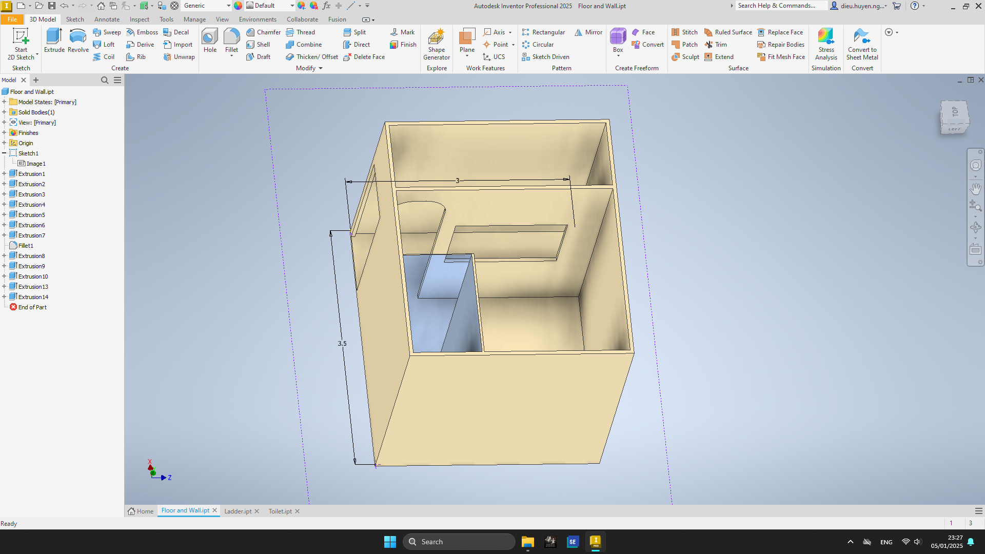Screen dimensions: 985x554
Task: Expand Solid Bodies(1) node
Action: [4, 112]
